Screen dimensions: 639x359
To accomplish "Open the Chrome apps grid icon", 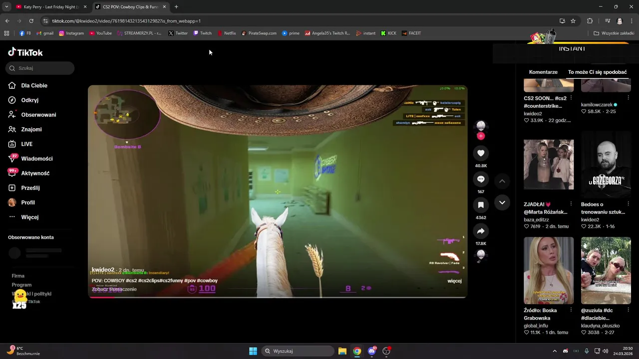I will click(x=6, y=33).
